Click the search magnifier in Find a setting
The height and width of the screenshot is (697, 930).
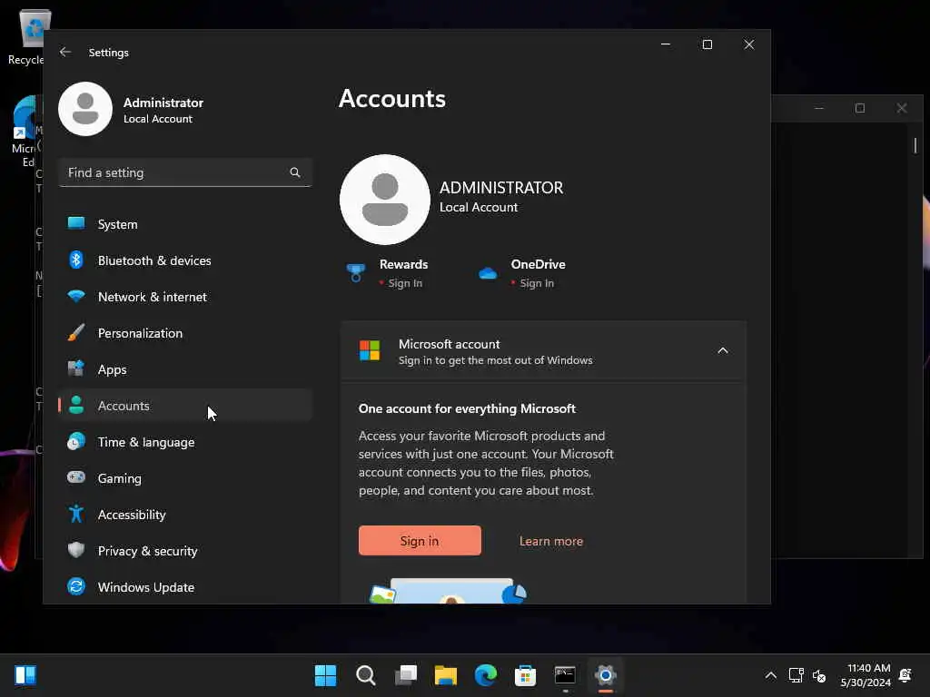295,172
